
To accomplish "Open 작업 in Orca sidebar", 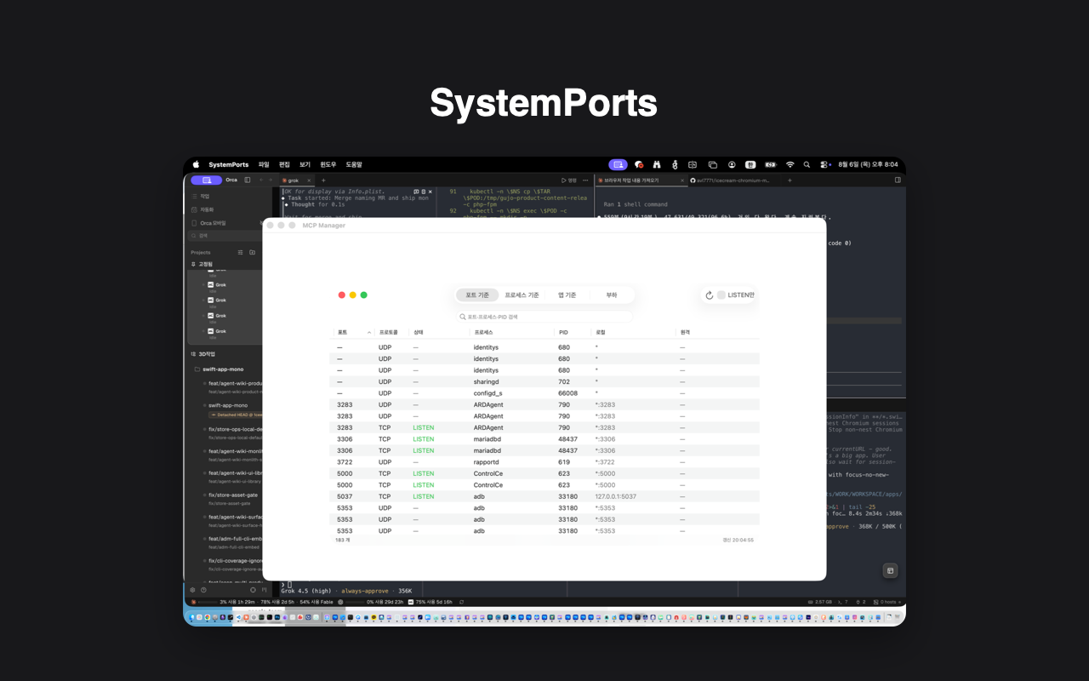I will coord(204,196).
